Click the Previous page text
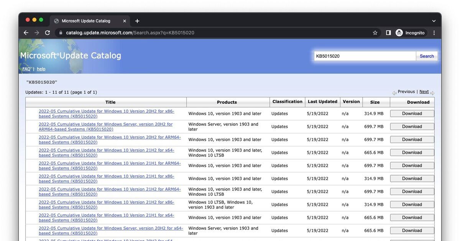 point(406,92)
